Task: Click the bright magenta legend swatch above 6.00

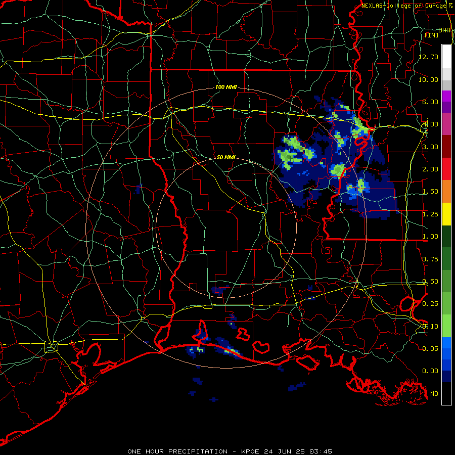Action: pos(446,96)
